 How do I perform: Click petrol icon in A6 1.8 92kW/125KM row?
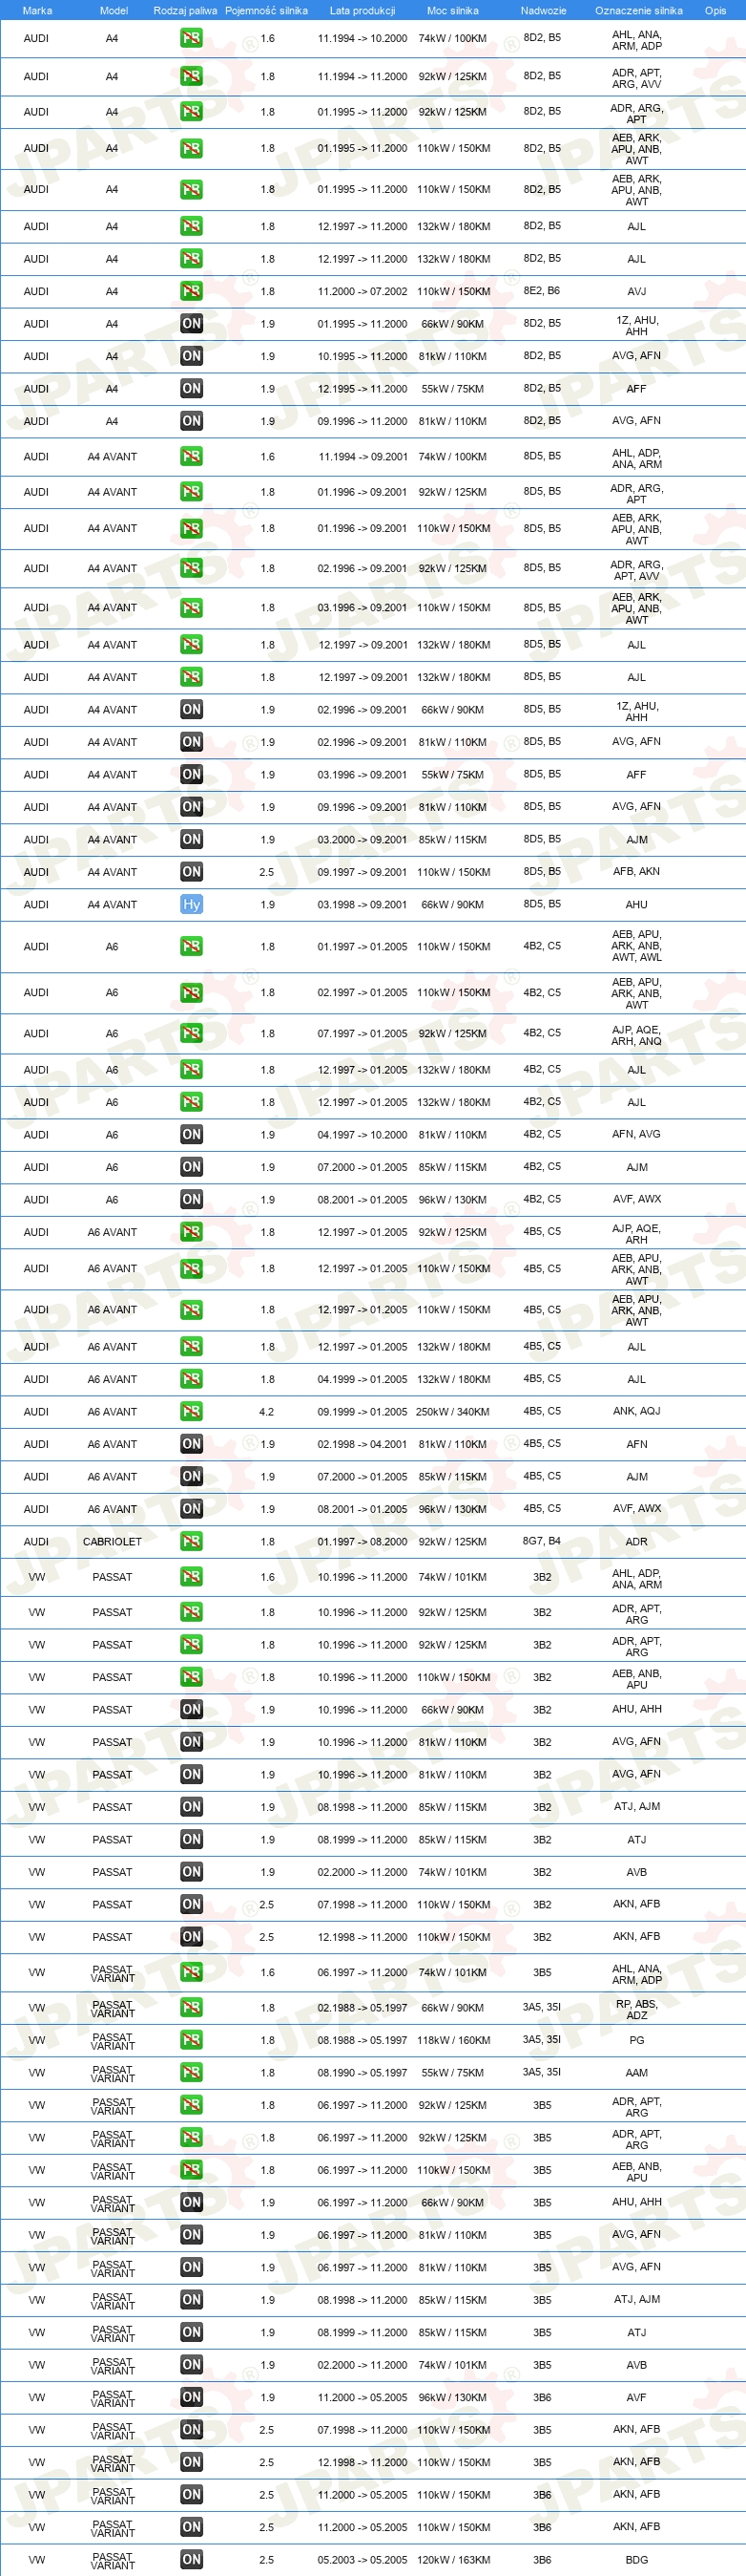[x=192, y=1034]
